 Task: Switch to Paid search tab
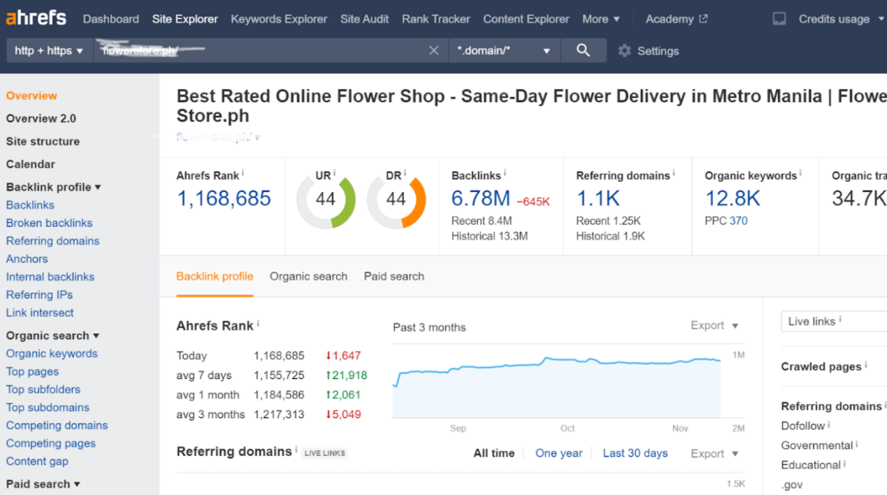(x=394, y=276)
